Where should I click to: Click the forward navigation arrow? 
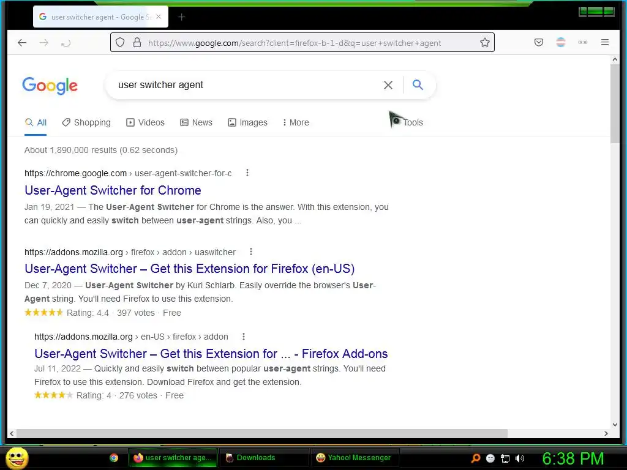[x=44, y=42]
